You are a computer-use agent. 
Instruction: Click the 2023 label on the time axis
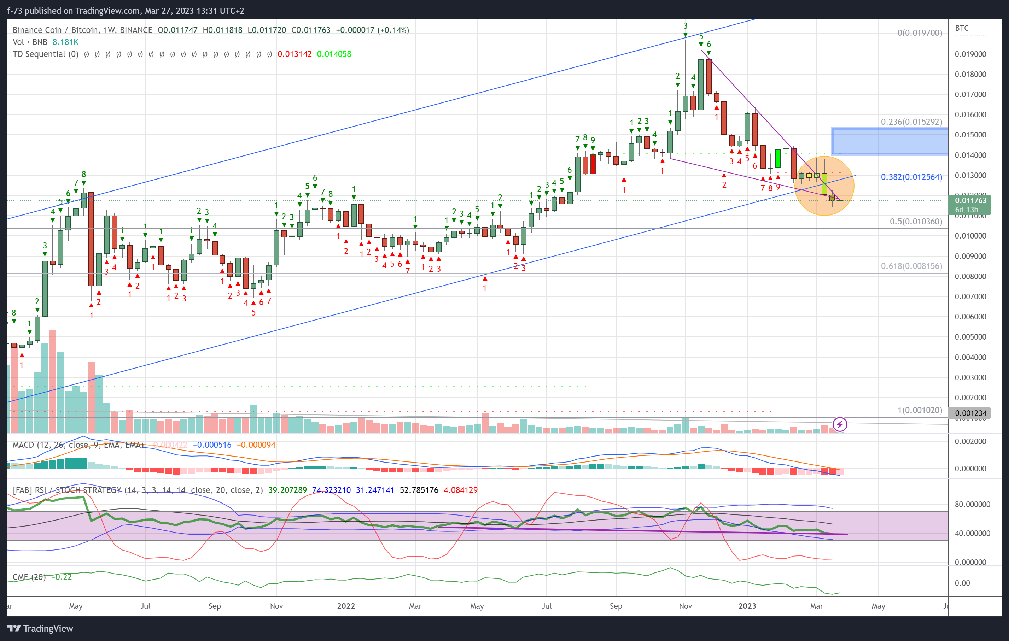click(x=747, y=606)
